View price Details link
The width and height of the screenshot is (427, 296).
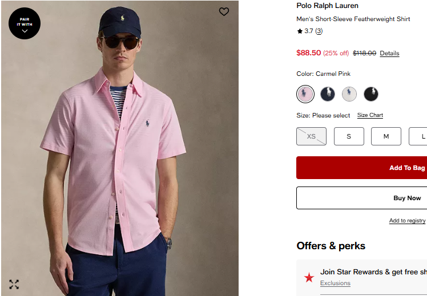click(389, 53)
